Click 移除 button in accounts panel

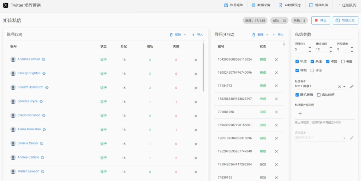point(176,35)
